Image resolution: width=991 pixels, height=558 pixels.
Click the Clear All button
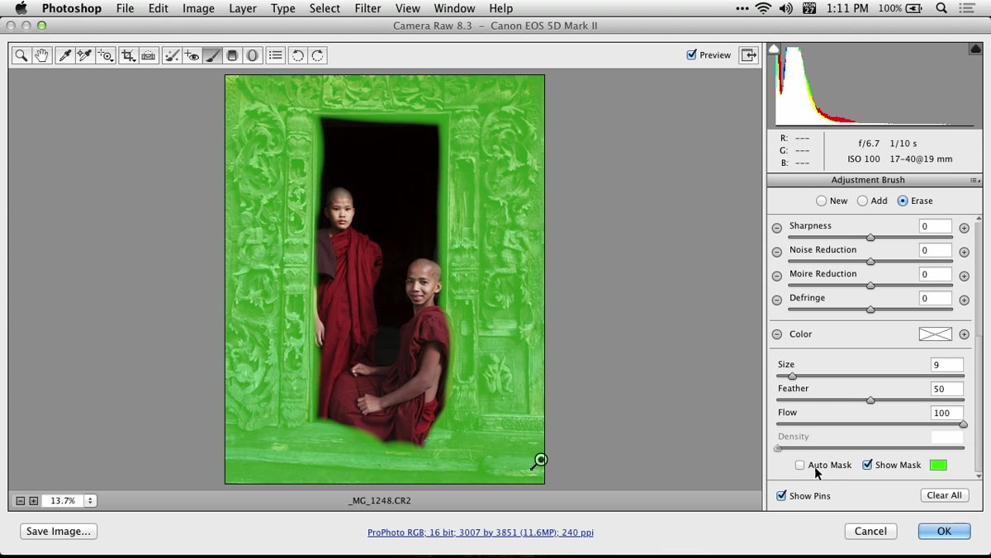click(944, 495)
